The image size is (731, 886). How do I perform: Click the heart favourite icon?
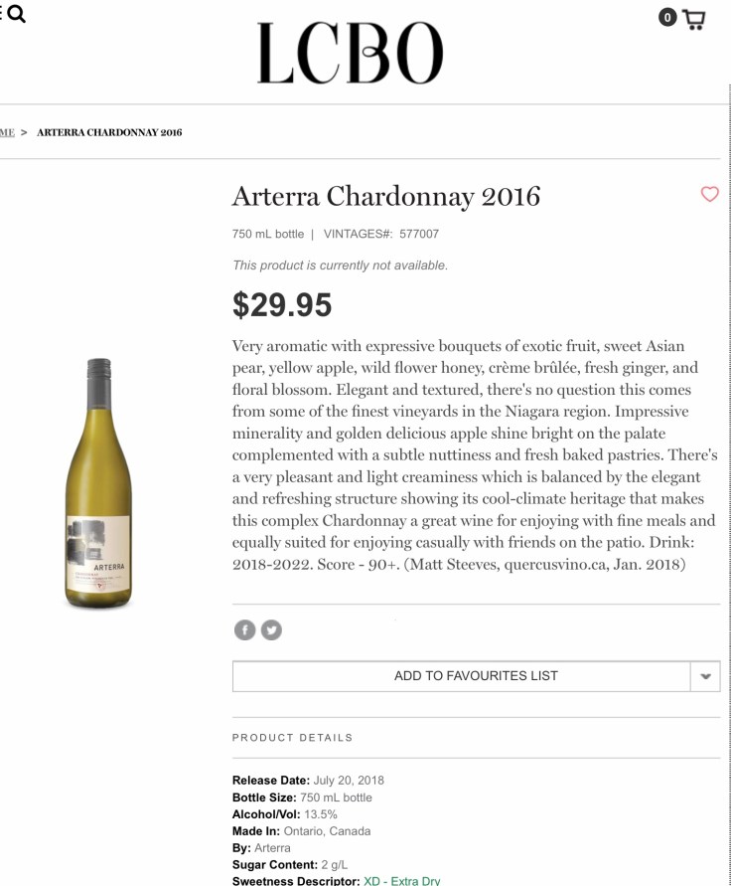tap(709, 194)
